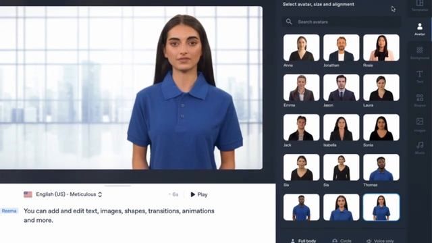Image resolution: width=432 pixels, height=243 pixels.
Task: Choose the unlabeled close-up woman in blue polo
Action: coord(342,207)
